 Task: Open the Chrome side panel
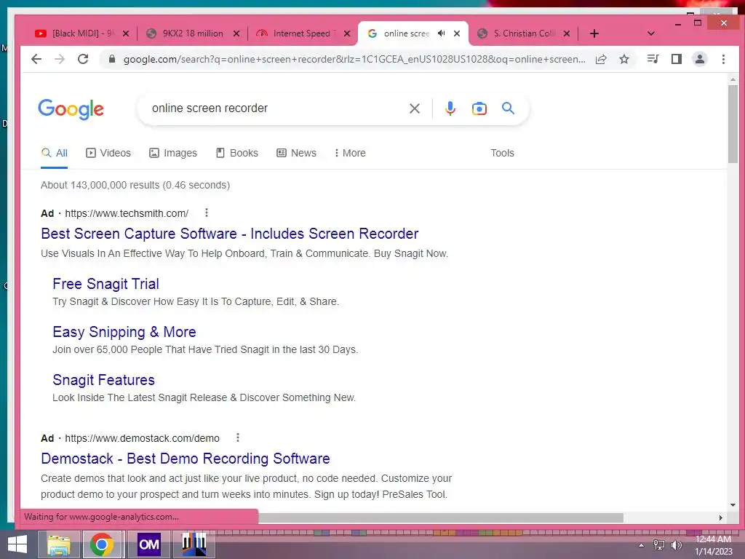point(677,59)
